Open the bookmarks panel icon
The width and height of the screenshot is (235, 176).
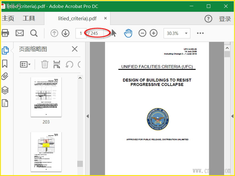coord(5,64)
